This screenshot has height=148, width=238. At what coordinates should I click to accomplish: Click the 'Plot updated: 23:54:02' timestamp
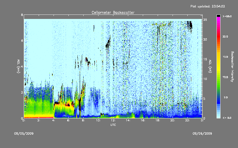[x=208, y=6]
